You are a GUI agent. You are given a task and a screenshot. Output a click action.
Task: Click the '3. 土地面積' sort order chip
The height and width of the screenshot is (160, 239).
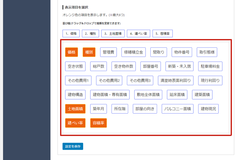tap(113, 34)
